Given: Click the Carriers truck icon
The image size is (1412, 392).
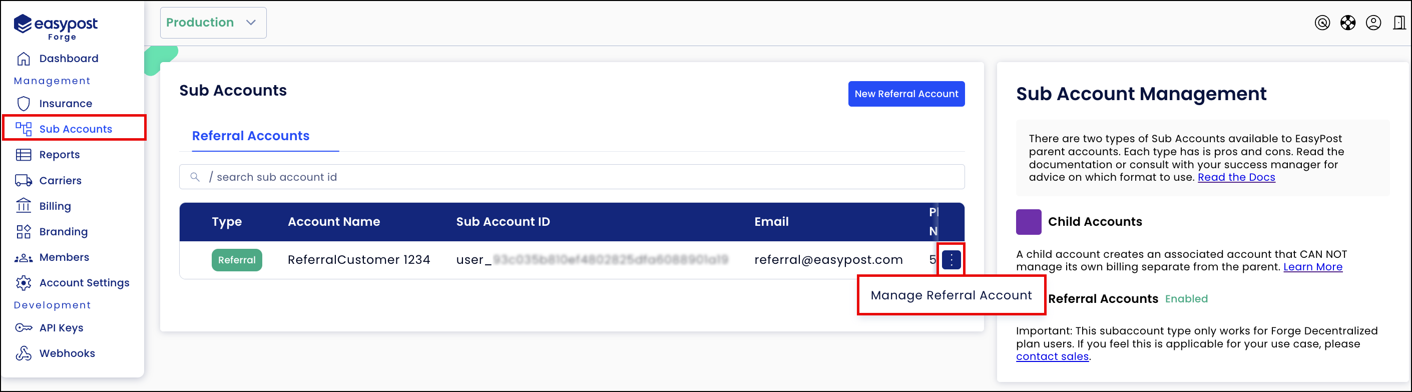Looking at the screenshot, I should (x=24, y=180).
